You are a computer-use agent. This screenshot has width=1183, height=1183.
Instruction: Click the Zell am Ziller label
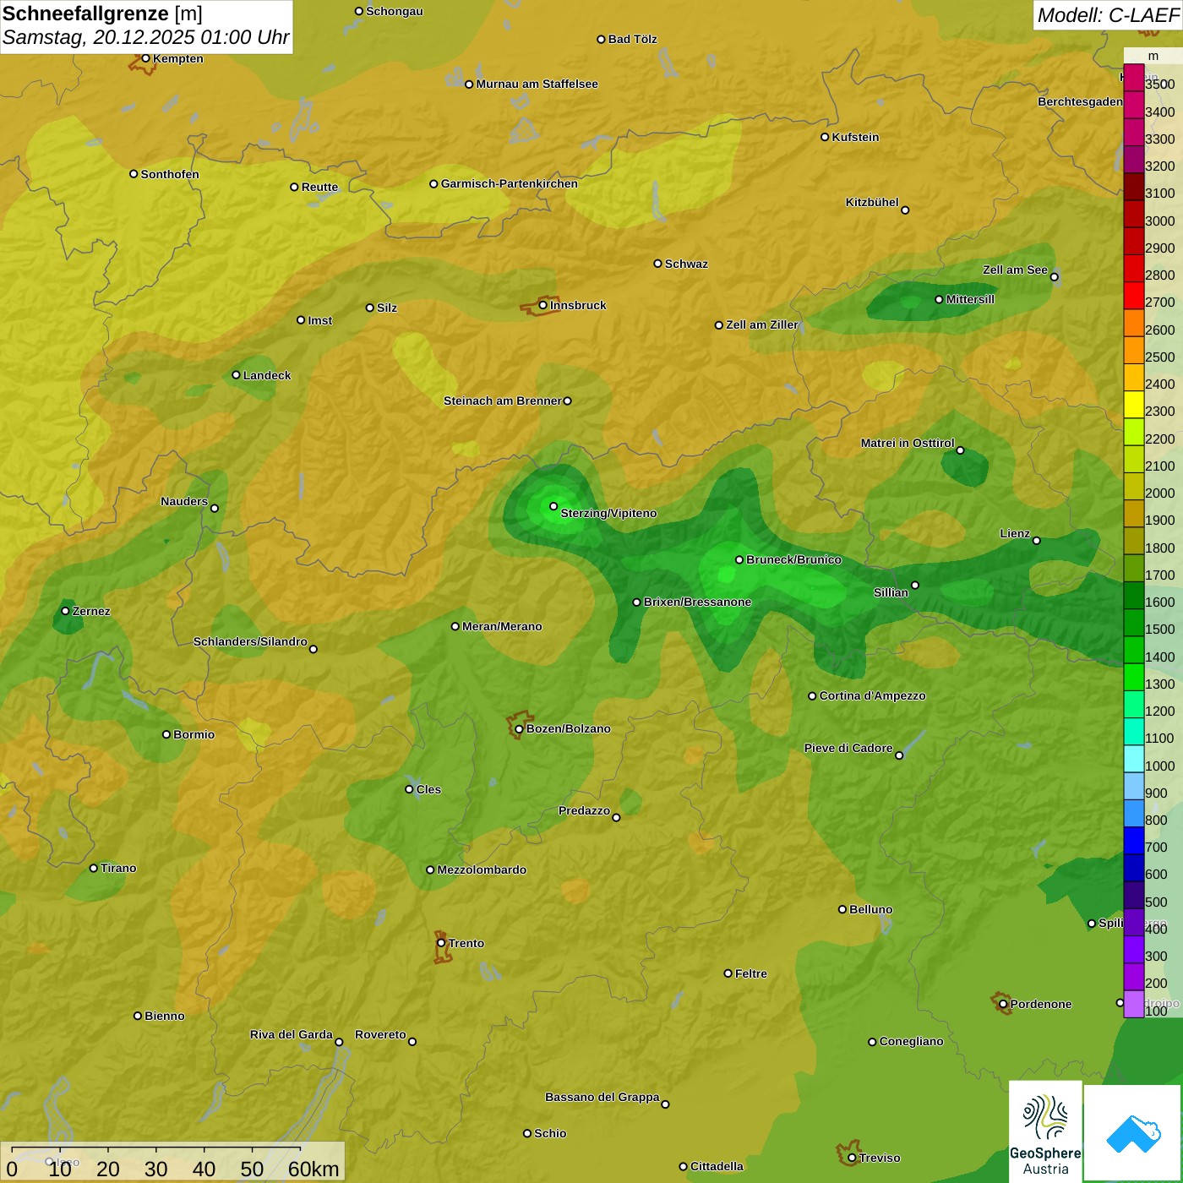point(762,324)
